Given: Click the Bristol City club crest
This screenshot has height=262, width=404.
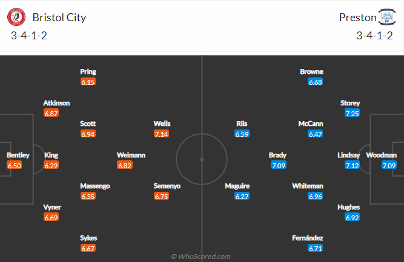Looking at the screenshot, I should pos(16,17).
